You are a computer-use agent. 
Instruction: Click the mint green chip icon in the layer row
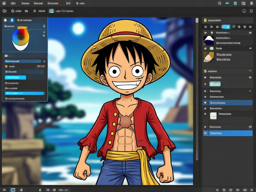pyautogui.click(x=211, y=48)
